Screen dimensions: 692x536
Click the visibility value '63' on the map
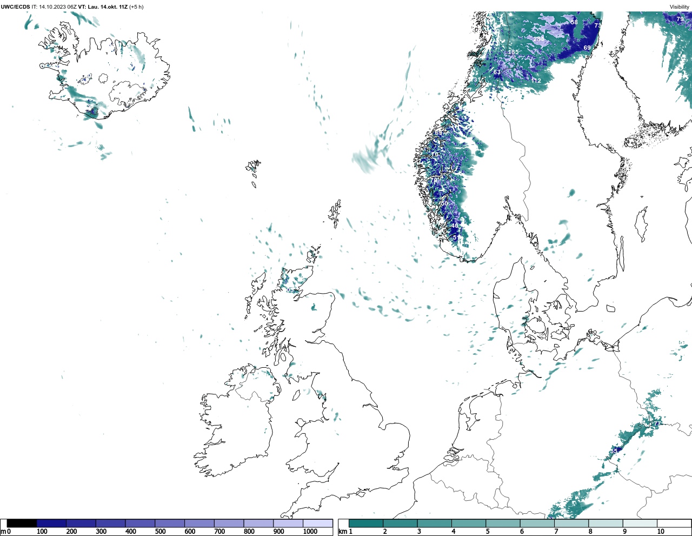[497, 72]
